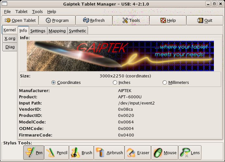The height and width of the screenshot is (162, 225).
Task: Click the VendorID value 0x08ca
Action: 125,109
